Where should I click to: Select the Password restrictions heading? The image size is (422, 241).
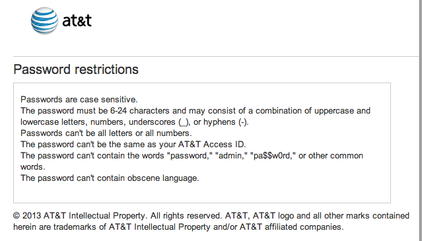pos(76,69)
